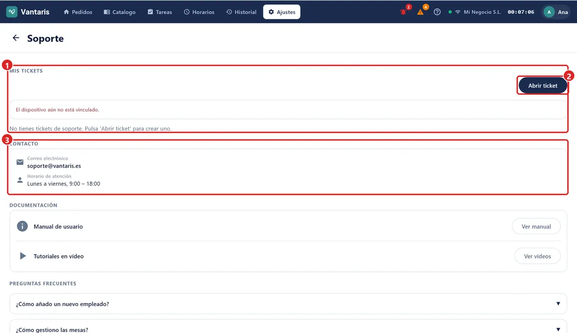This screenshot has width=577, height=333.
Task: Select the Ajustes tab
Action: [x=282, y=12]
